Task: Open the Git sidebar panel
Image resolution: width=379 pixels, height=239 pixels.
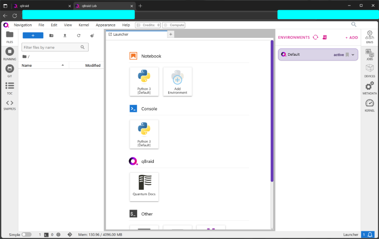Action: pyautogui.click(x=10, y=71)
